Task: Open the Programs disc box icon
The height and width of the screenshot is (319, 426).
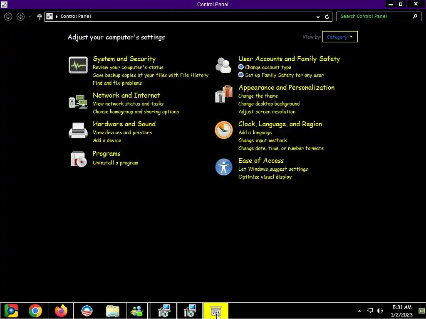Action: click(79, 159)
